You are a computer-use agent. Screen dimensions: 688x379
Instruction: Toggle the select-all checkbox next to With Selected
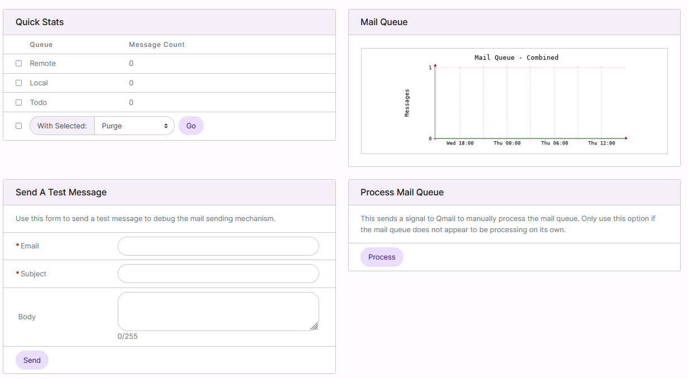click(18, 126)
